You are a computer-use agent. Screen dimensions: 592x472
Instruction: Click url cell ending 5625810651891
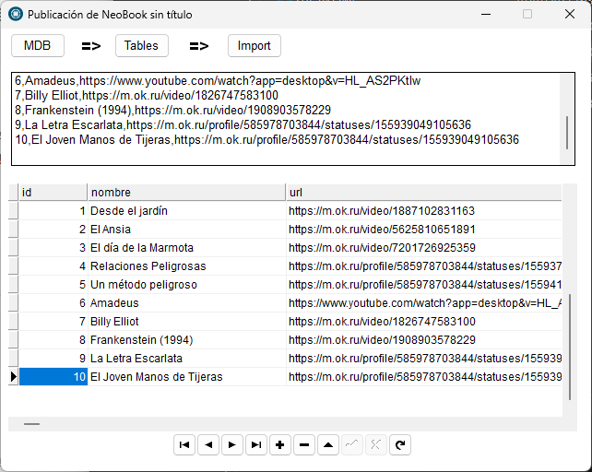point(423,230)
